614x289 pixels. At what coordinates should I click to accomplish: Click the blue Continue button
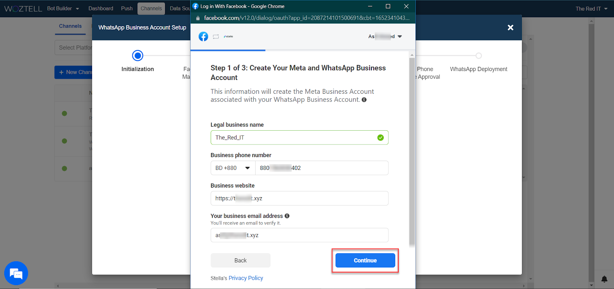pyautogui.click(x=365, y=261)
